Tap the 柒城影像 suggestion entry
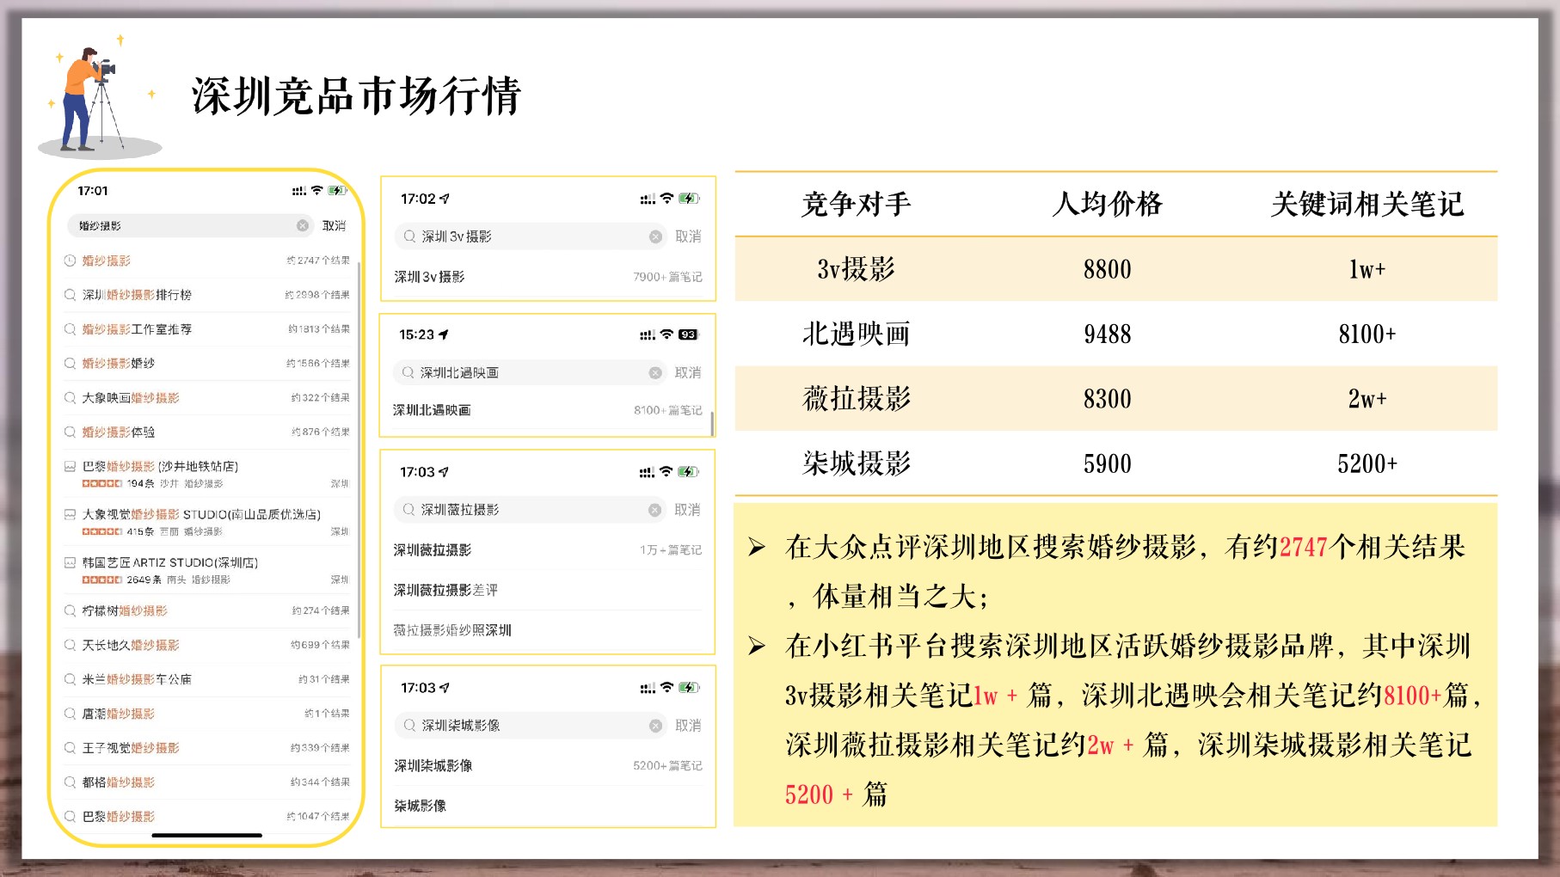The width and height of the screenshot is (1560, 877). click(421, 805)
